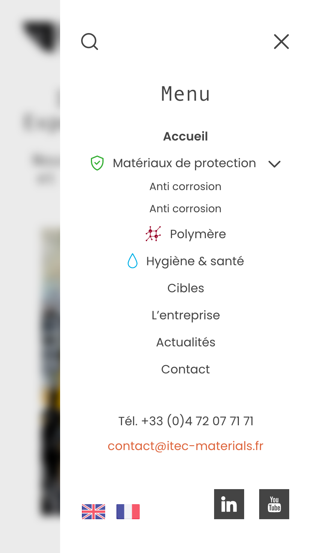Open the L'entreprise page
The height and width of the screenshot is (553, 311).
coord(186,315)
